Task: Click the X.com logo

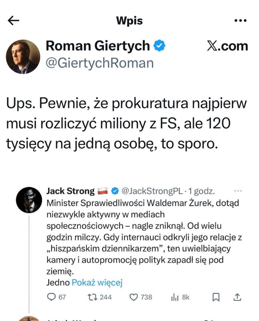Action: click(x=227, y=46)
